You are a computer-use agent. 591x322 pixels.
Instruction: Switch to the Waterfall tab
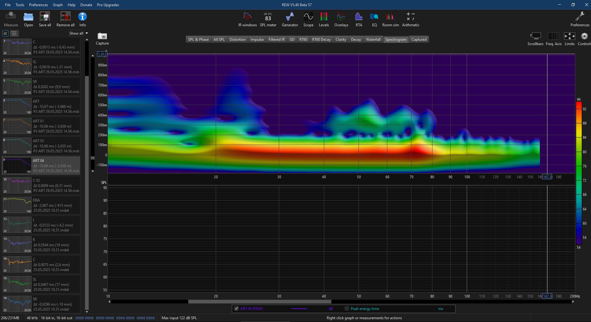(373, 40)
